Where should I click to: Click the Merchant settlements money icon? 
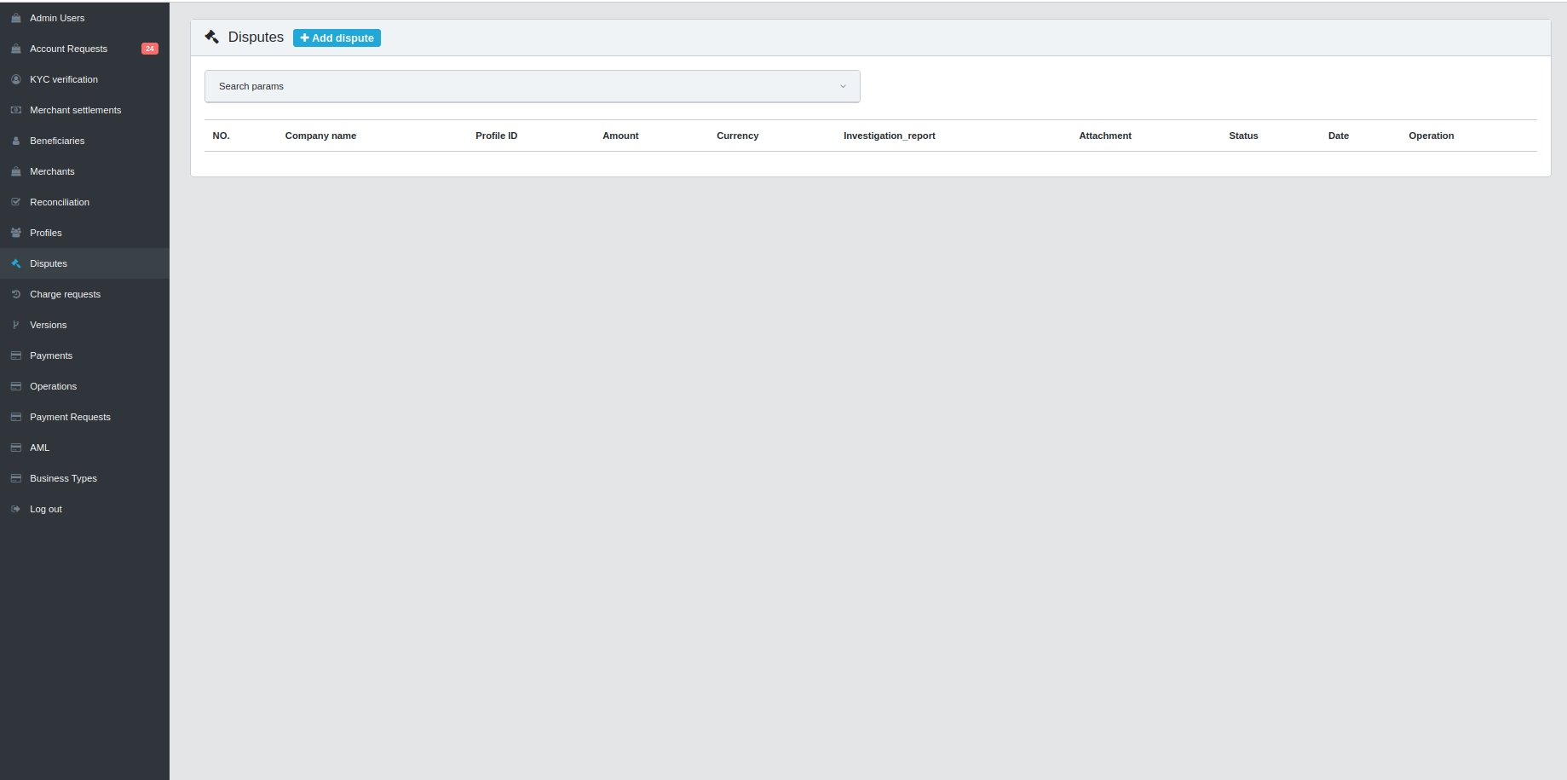[15, 110]
